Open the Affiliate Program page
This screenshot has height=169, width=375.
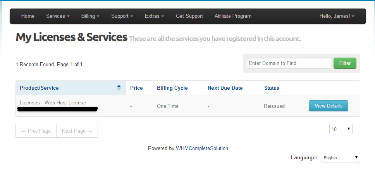[x=233, y=16]
